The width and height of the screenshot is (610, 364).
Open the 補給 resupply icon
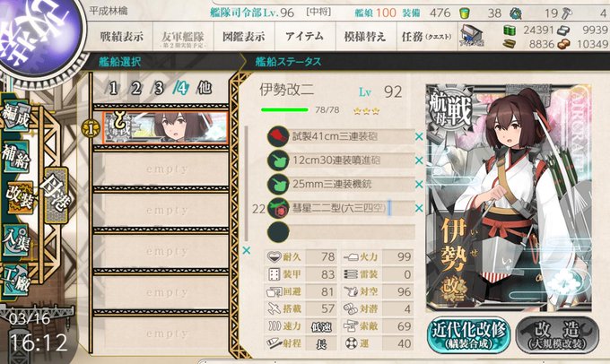pos(16,156)
